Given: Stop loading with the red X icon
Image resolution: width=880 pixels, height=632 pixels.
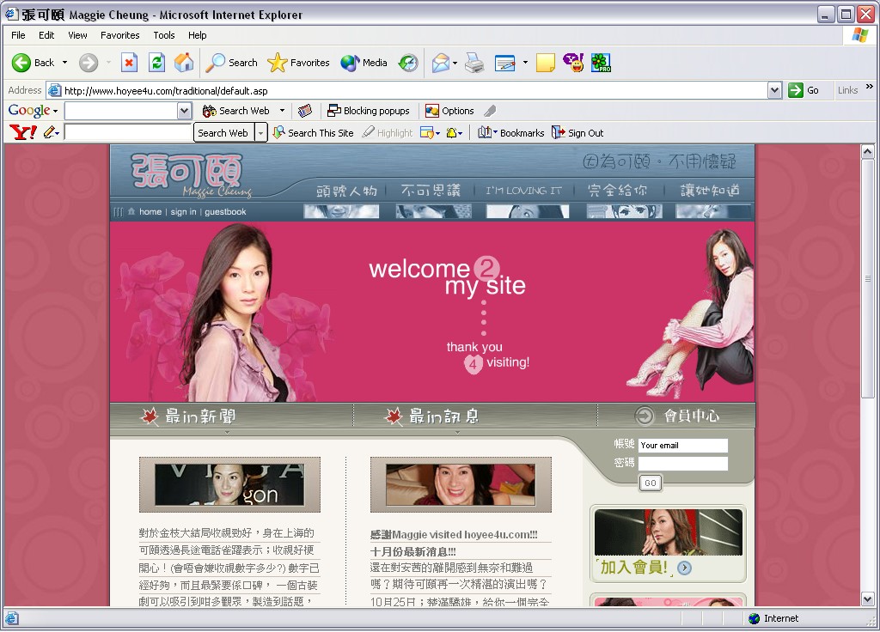Looking at the screenshot, I should pyautogui.click(x=129, y=63).
